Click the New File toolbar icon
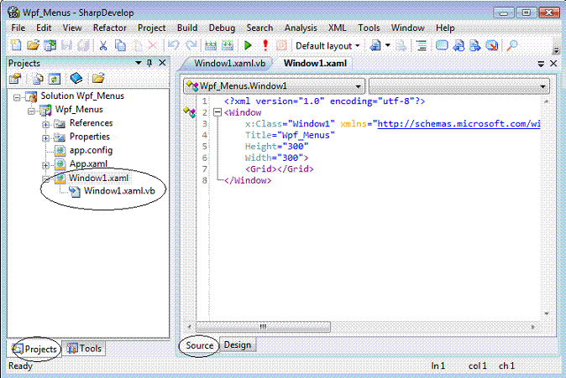The width and height of the screenshot is (566, 378). pyautogui.click(x=16, y=45)
